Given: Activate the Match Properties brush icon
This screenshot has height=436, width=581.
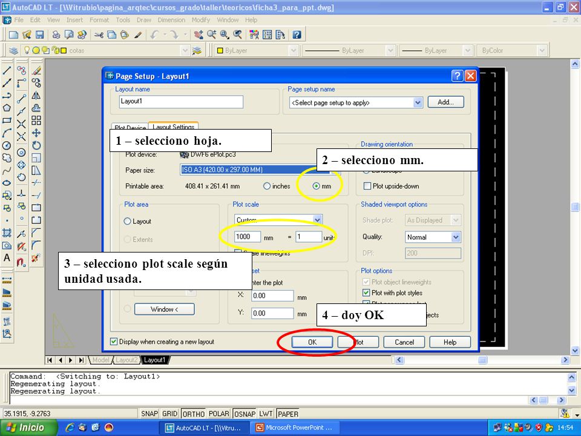Looking at the screenshot, I should pyautogui.click(x=138, y=35).
